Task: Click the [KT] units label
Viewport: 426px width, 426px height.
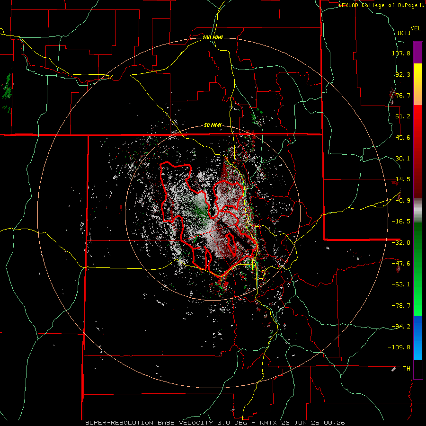Action: coord(404,33)
